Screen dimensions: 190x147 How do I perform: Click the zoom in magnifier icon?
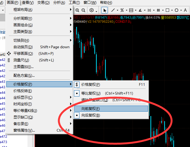tap(77, 10)
